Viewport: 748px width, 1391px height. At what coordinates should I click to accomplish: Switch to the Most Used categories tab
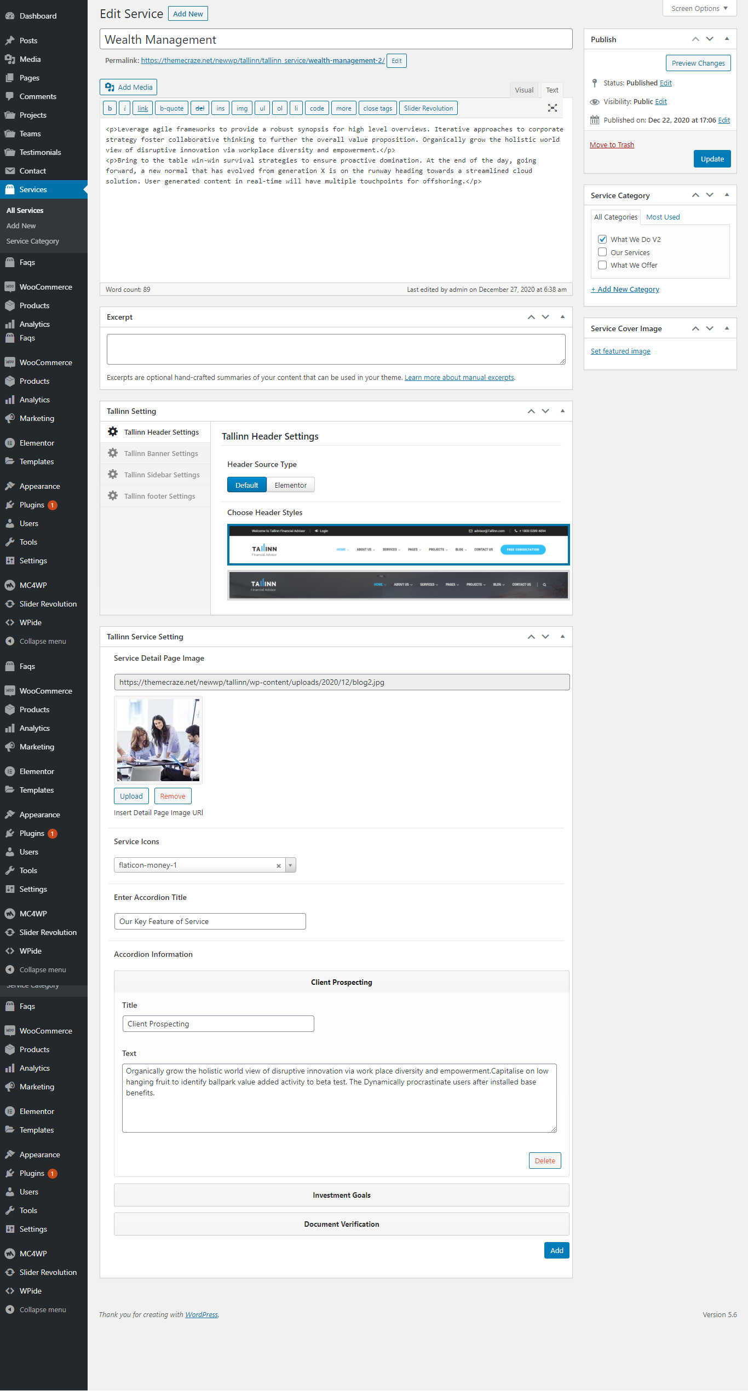(663, 217)
